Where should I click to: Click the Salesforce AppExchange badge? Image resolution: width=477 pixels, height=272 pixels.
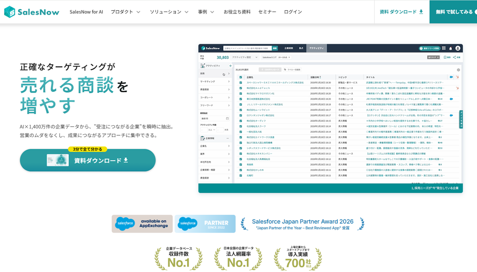point(142,223)
